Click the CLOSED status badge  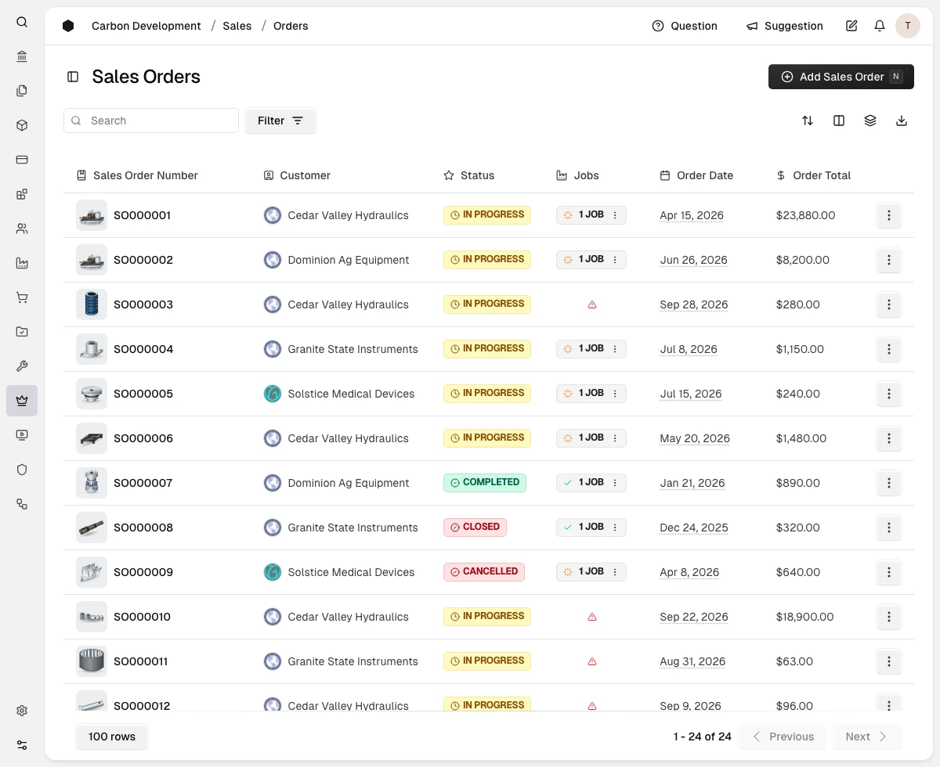pos(475,527)
